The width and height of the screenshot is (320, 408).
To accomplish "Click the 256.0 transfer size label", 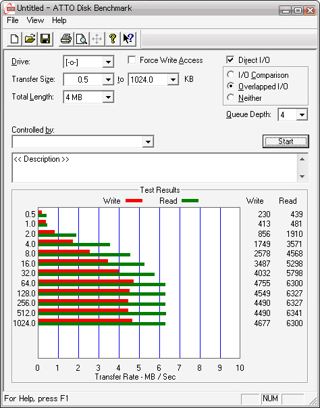I will coord(26,303).
